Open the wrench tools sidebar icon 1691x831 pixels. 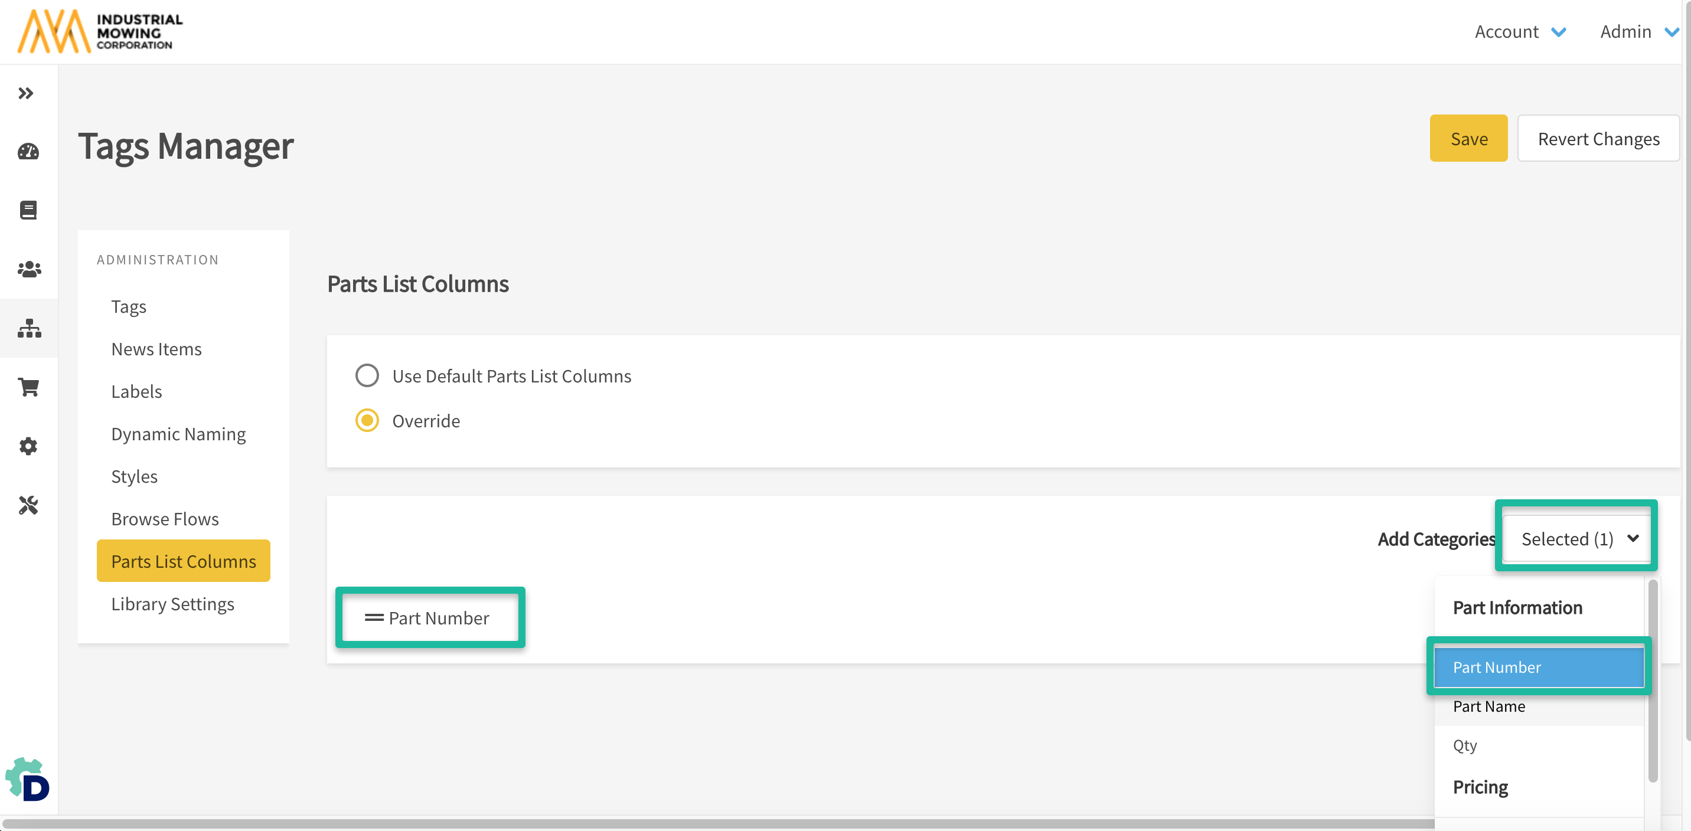click(28, 505)
